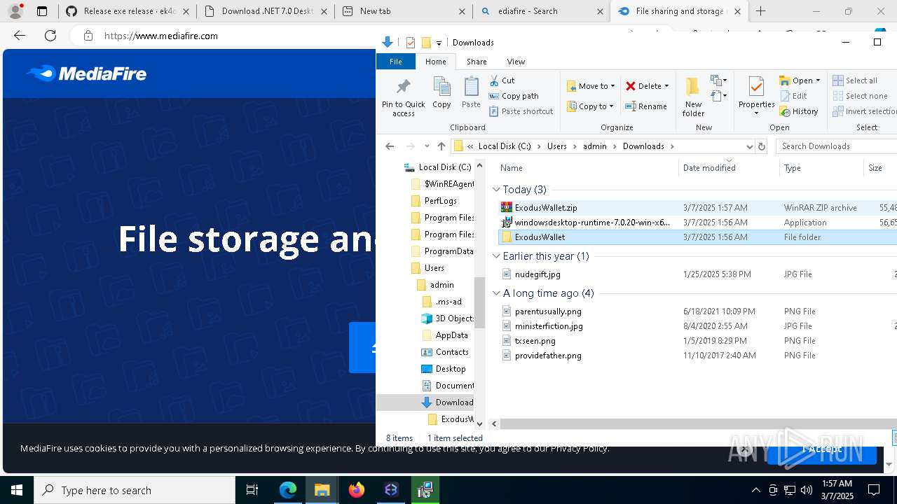Switch to the Share ribbon tab
897x504 pixels.
(477, 62)
